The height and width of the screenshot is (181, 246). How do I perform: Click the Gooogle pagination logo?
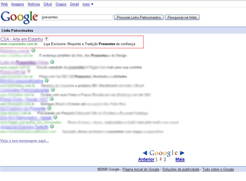[163, 153]
